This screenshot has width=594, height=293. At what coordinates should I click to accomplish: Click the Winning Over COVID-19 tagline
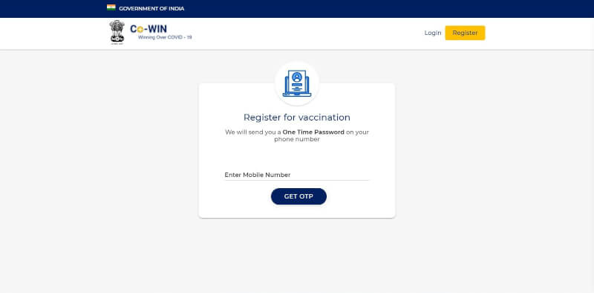[165, 38]
